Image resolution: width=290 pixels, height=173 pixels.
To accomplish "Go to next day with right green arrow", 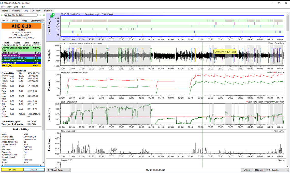I will point(40,15).
